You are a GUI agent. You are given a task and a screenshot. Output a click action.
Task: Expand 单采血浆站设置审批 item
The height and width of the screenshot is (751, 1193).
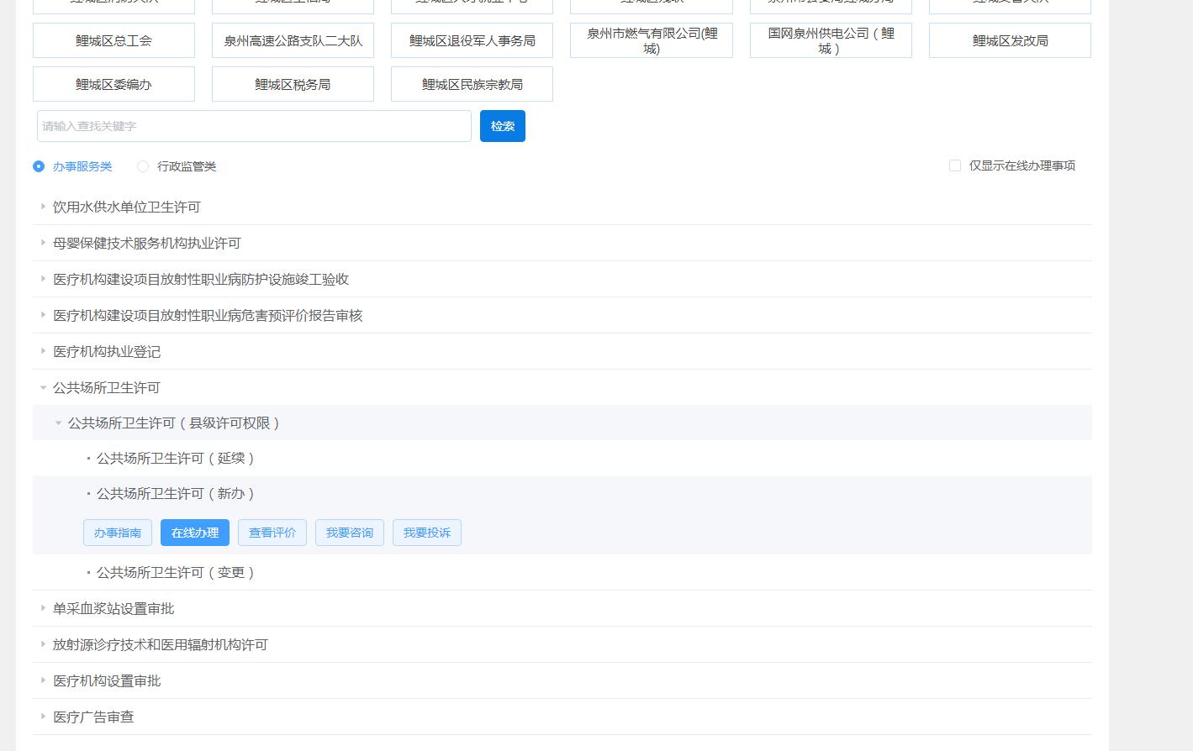[113, 608]
